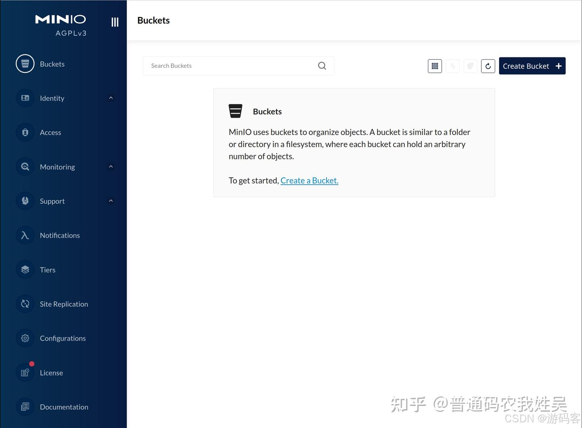Select Monitoring in the navigation menu
The height and width of the screenshot is (428, 582).
(x=57, y=167)
